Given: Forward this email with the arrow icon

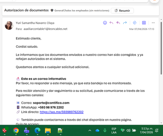Looking at the screenshot, I should tap(125, 23).
